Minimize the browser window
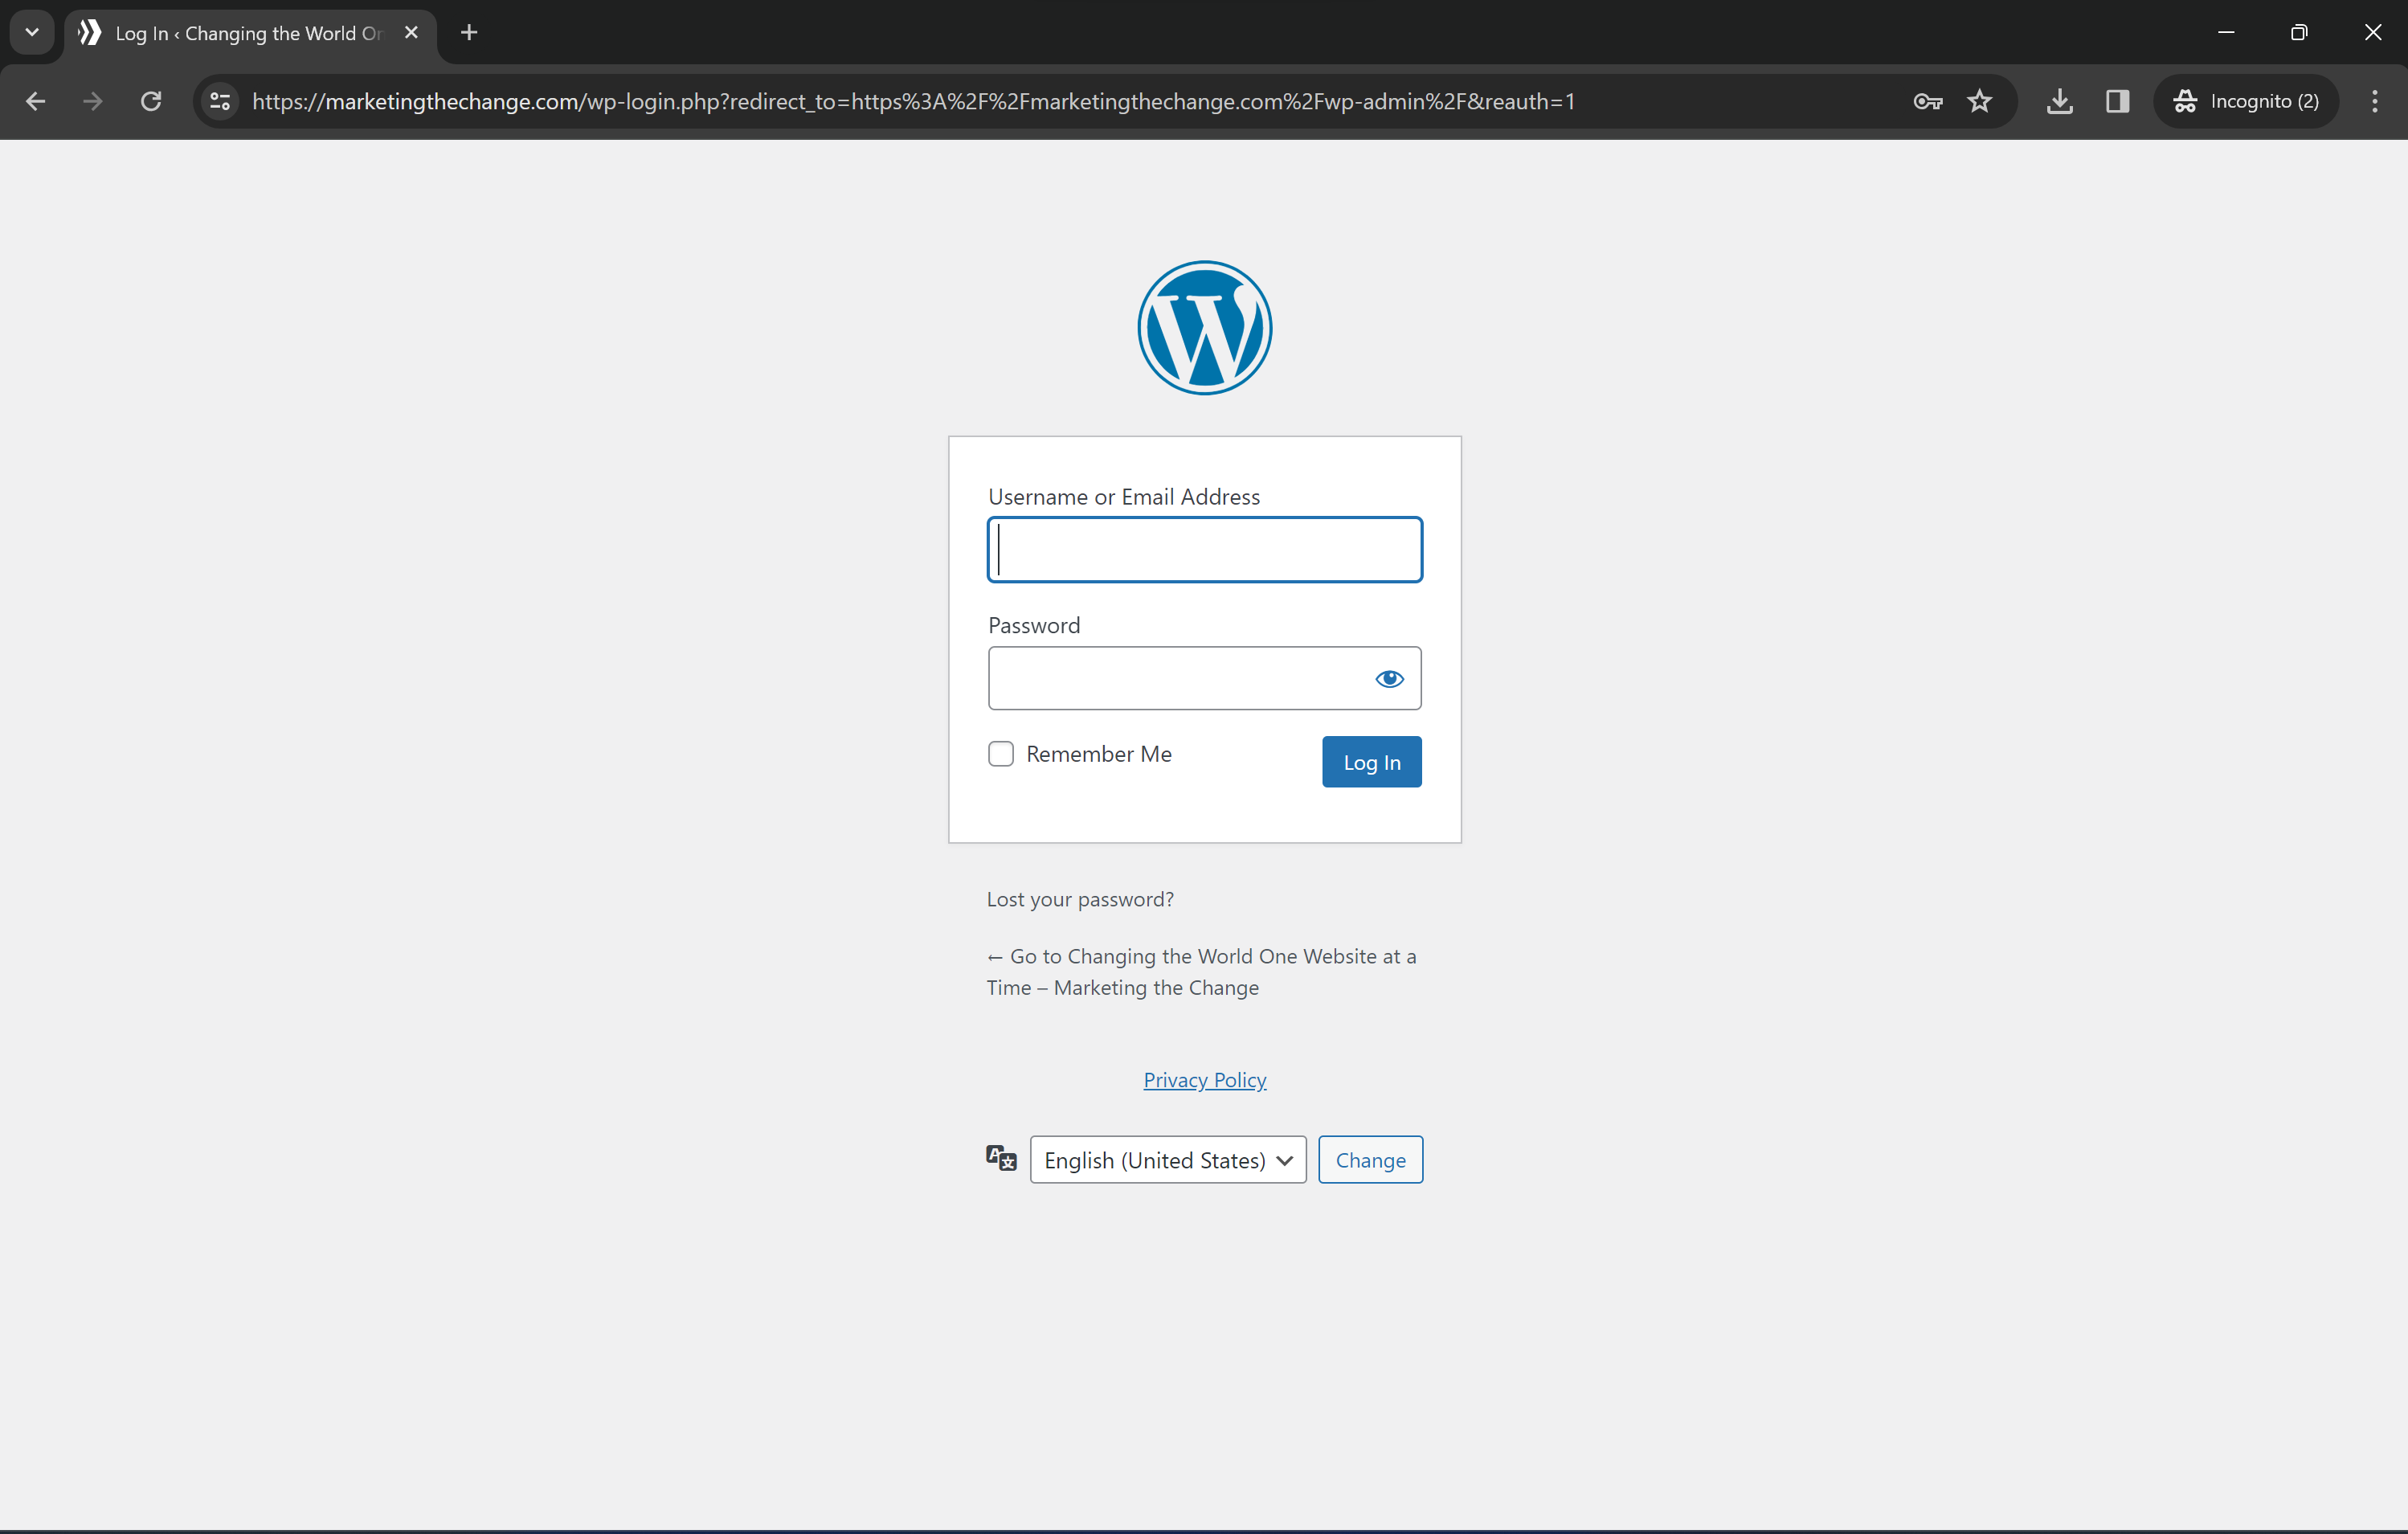The image size is (2408, 1534). tap(2226, 33)
